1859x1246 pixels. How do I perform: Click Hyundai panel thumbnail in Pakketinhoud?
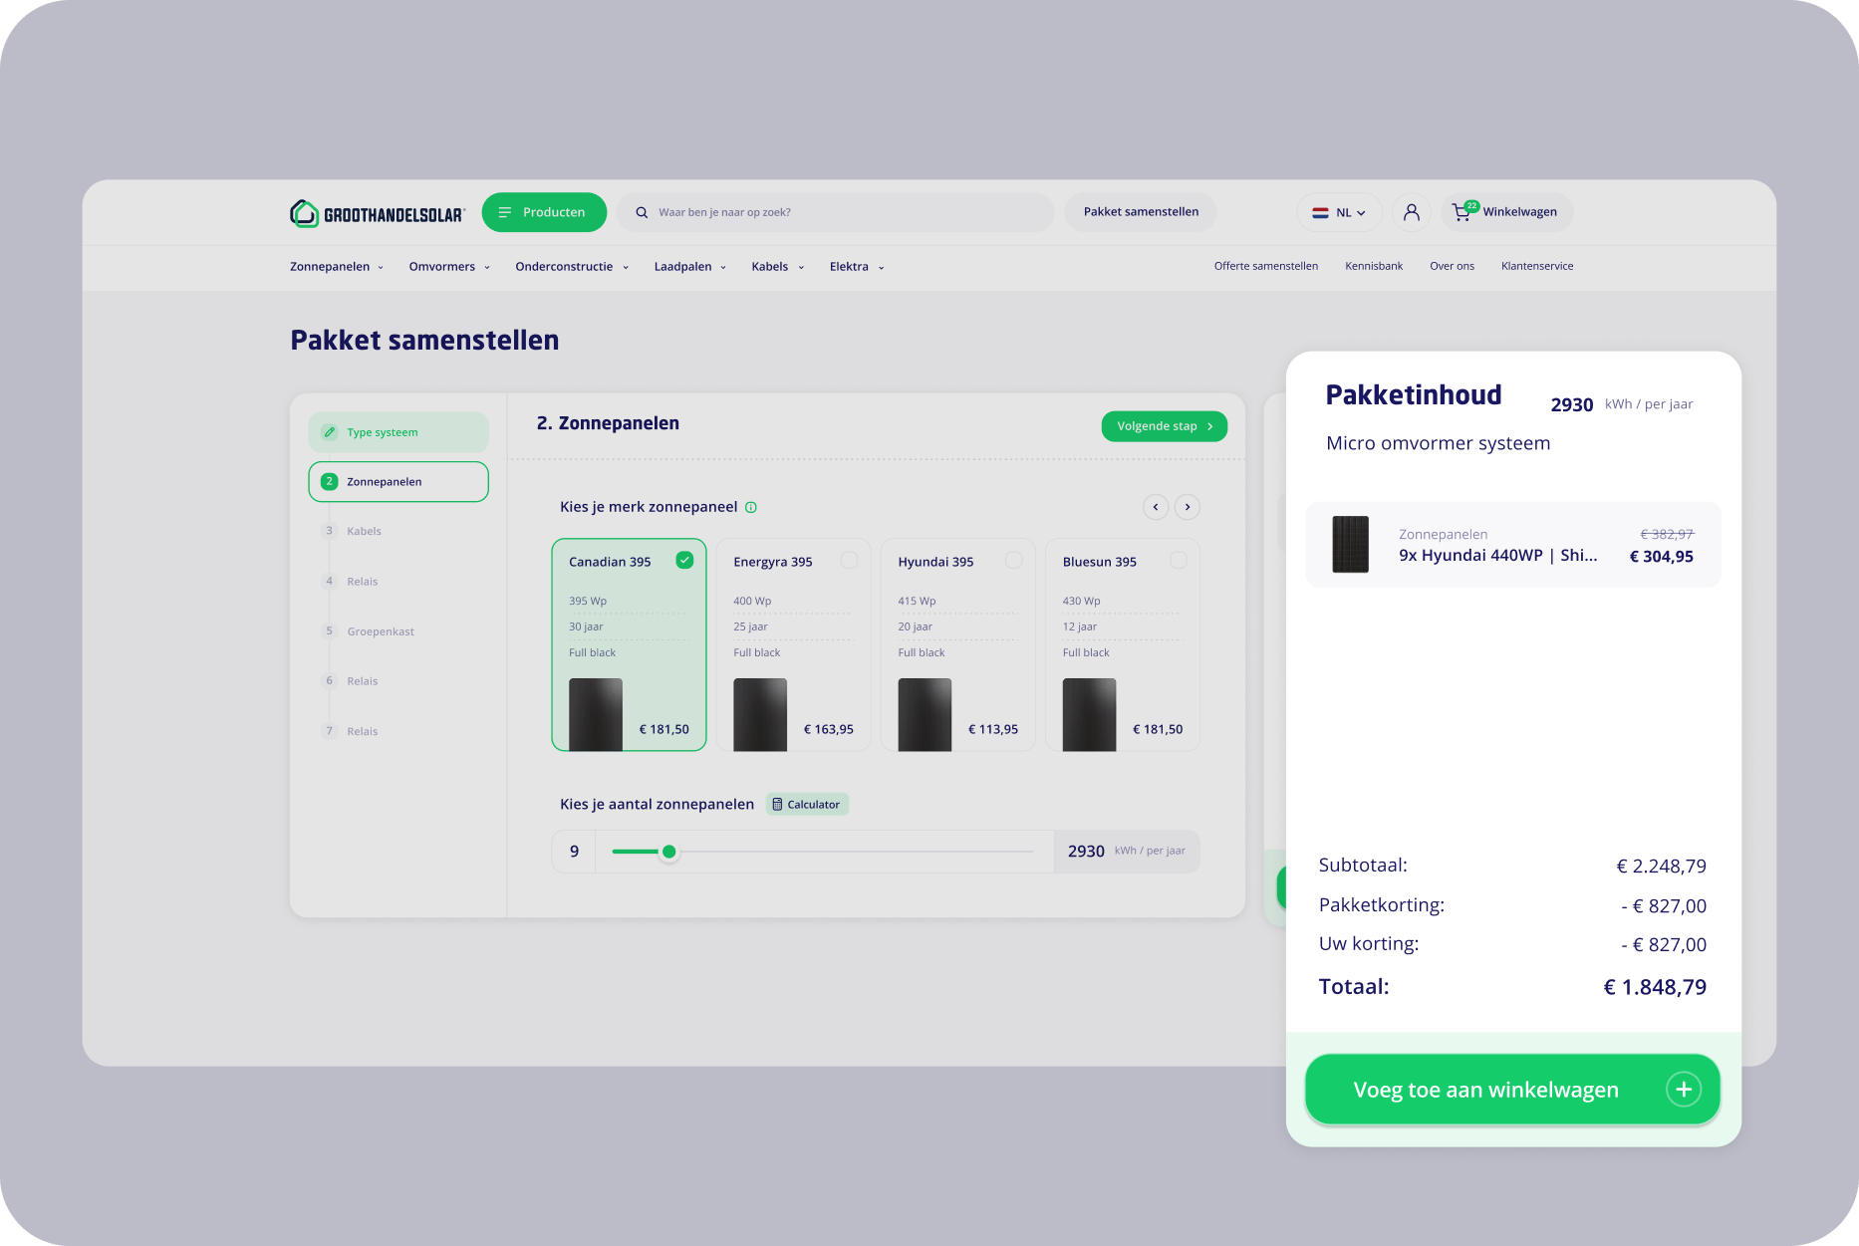pos(1351,544)
